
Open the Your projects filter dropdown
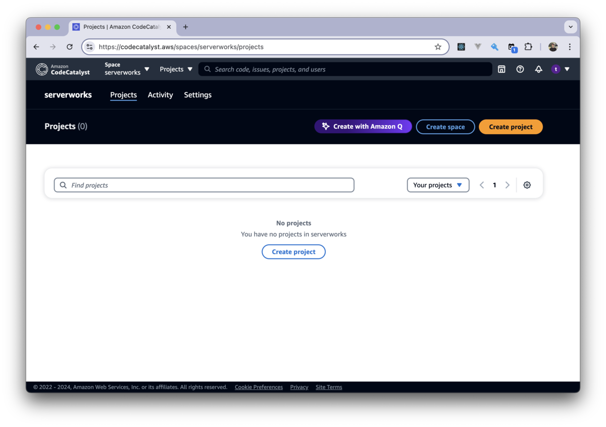coord(438,185)
